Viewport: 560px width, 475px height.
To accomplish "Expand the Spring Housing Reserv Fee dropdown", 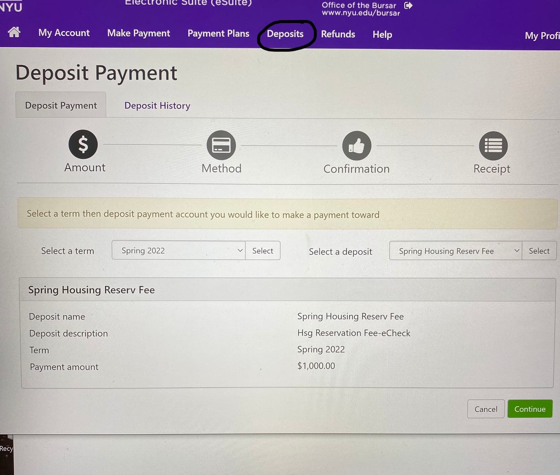I will pos(456,251).
